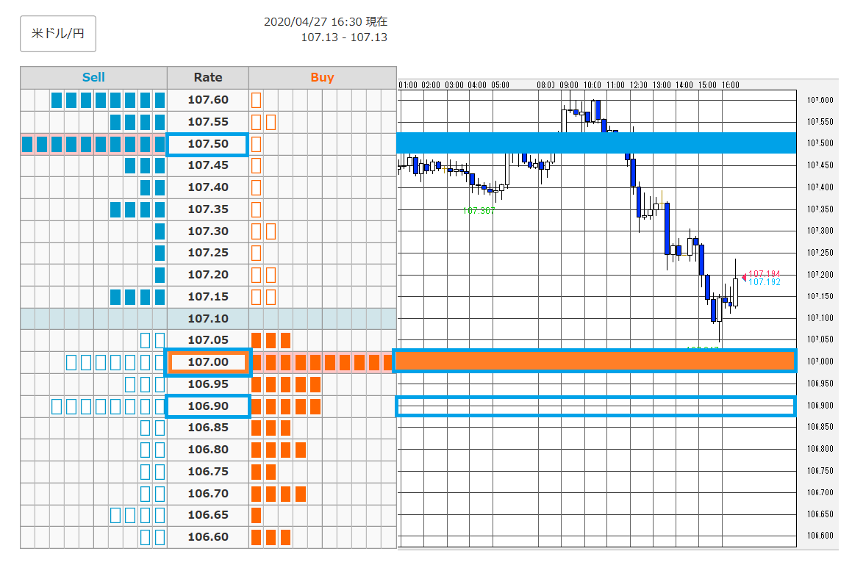
Task: Click the 16:00 time axis label
Action: click(730, 85)
